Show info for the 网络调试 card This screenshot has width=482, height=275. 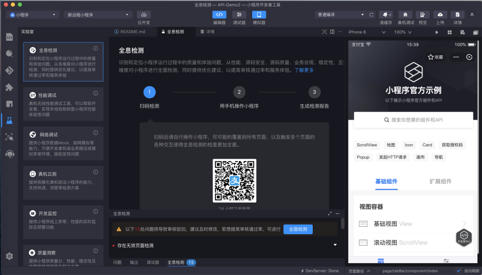[x=96, y=132]
